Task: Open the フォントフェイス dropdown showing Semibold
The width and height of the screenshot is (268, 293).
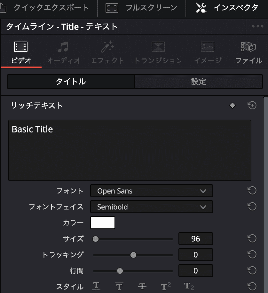Action: coord(151,207)
